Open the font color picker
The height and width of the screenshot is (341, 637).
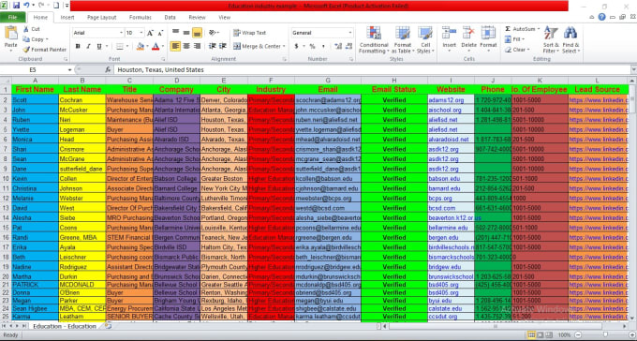click(156, 46)
